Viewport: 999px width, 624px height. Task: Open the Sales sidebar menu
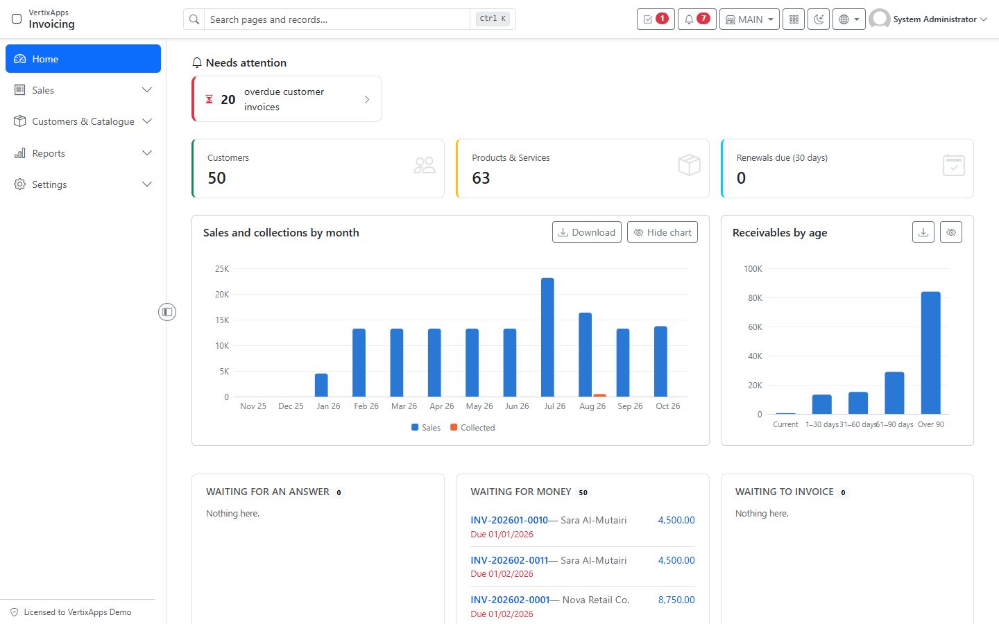(83, 90)
